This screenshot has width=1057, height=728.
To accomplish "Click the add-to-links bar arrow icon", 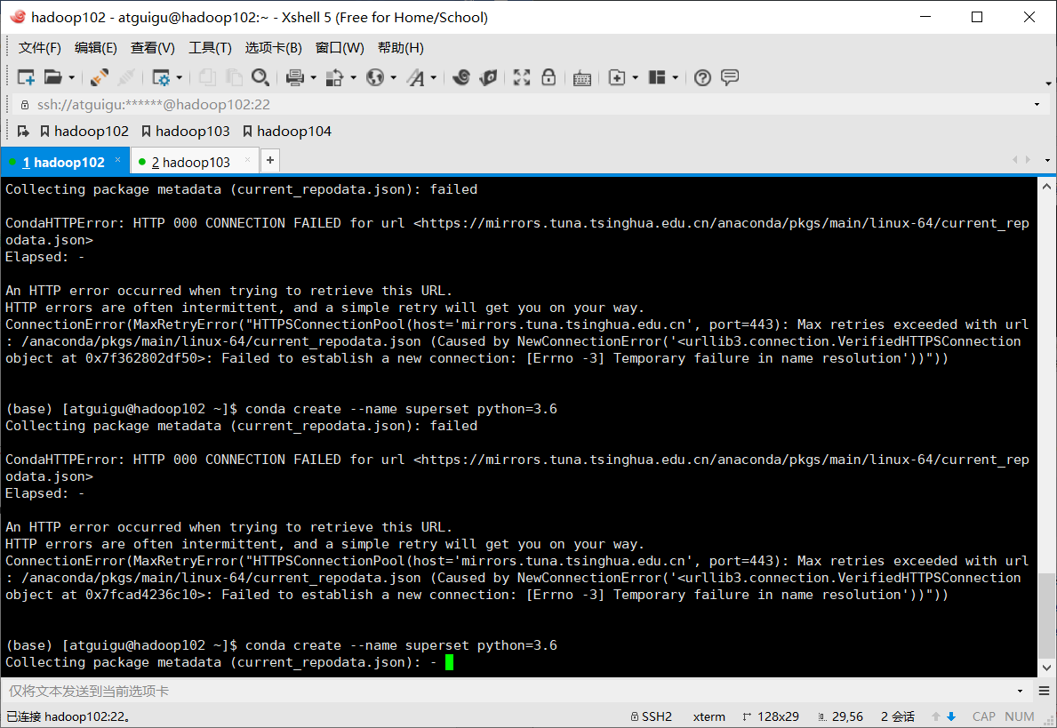I will coord(23,131).
